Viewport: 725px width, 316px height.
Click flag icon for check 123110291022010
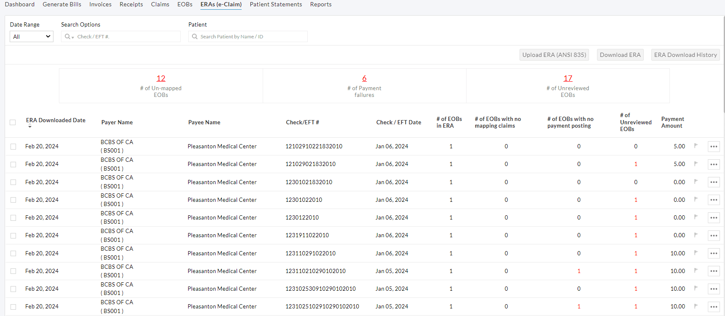click(696, 253)
